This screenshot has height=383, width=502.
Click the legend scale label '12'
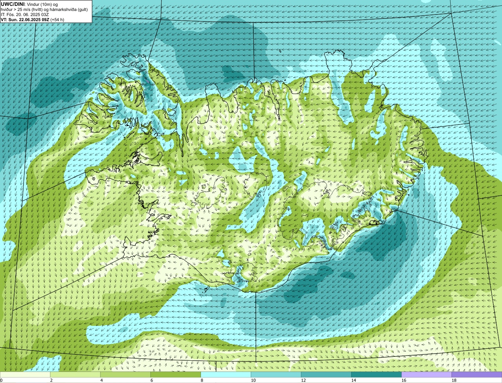(x=304, y=380)
